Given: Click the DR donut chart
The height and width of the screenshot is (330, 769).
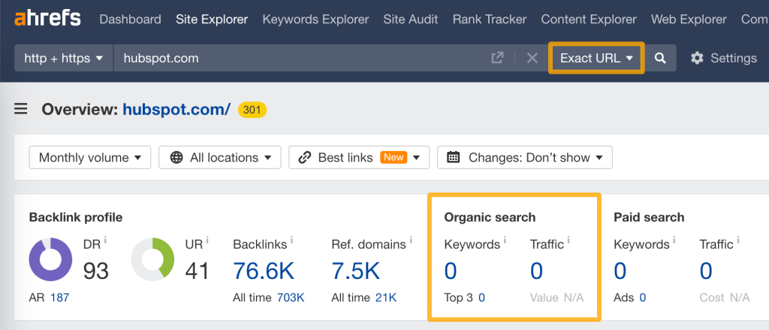Looking at the screenshot, I should coord(50,259).
